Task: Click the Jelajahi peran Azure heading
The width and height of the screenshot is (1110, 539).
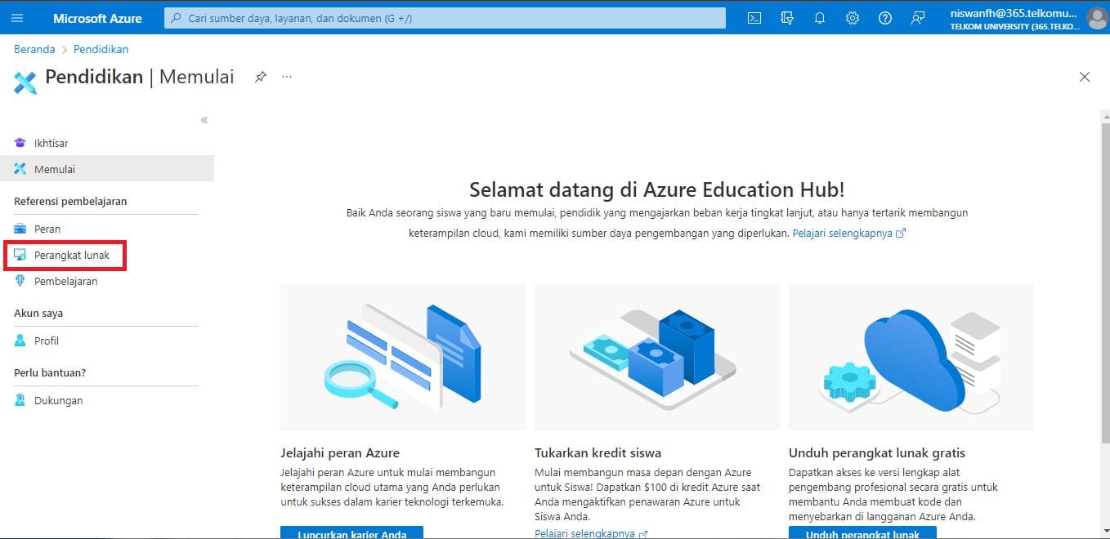Action: tap(340, 452)
